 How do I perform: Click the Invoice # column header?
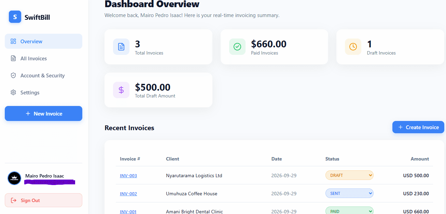(130, 159)
